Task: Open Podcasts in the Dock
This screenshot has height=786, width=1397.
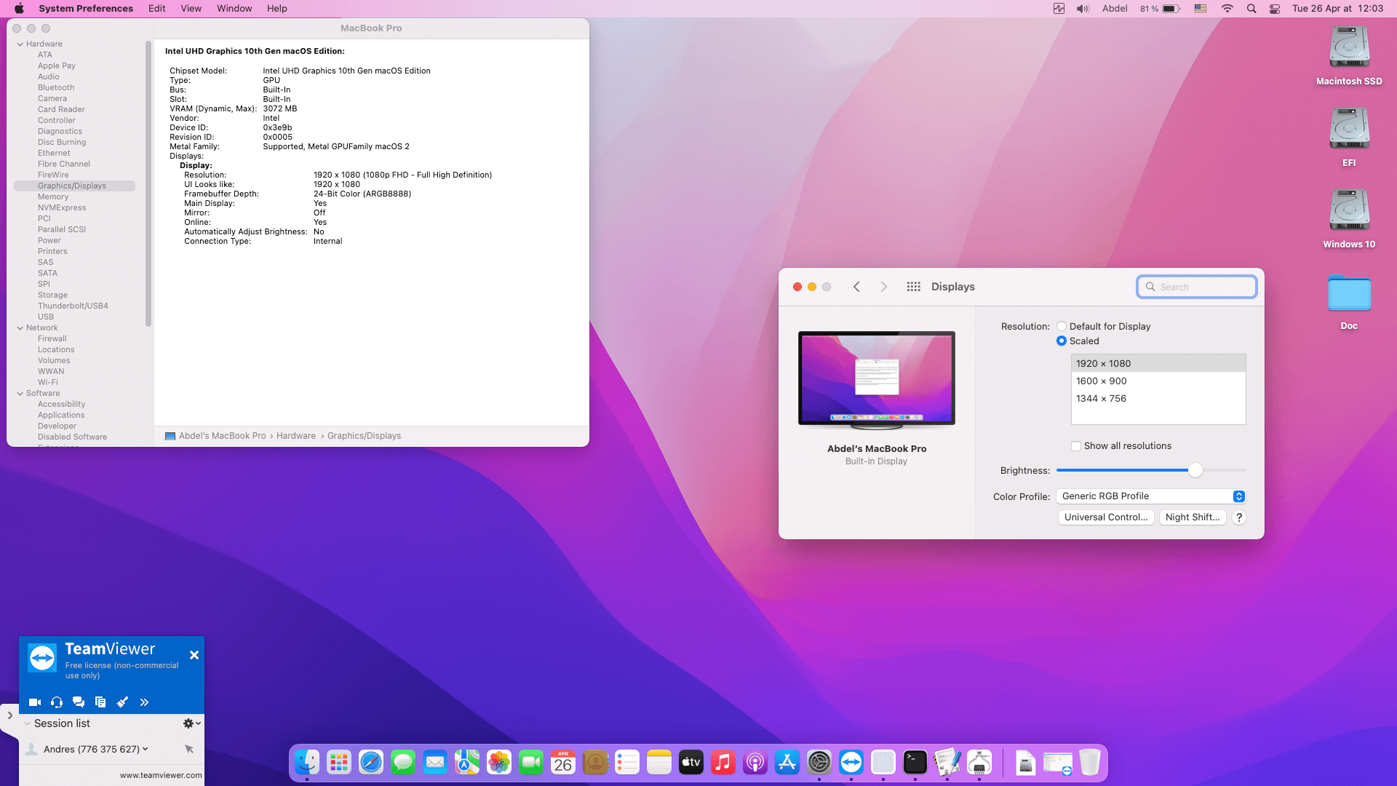Action: pos(755,762)
